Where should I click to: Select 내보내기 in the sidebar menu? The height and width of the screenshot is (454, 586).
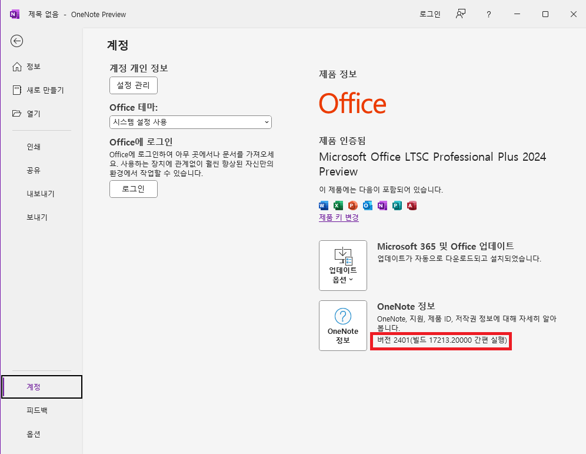point(42,194)
